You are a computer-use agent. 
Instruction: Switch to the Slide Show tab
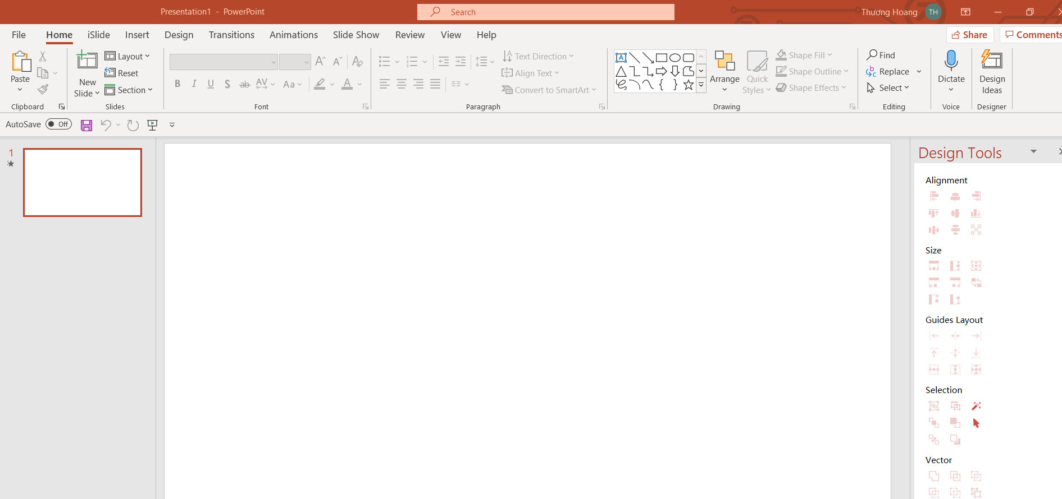pos(356,35)
